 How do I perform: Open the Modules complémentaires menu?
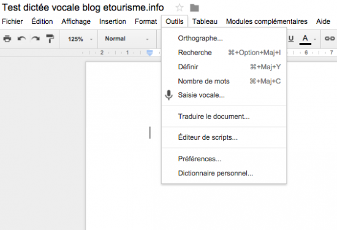tap(267, 21)
